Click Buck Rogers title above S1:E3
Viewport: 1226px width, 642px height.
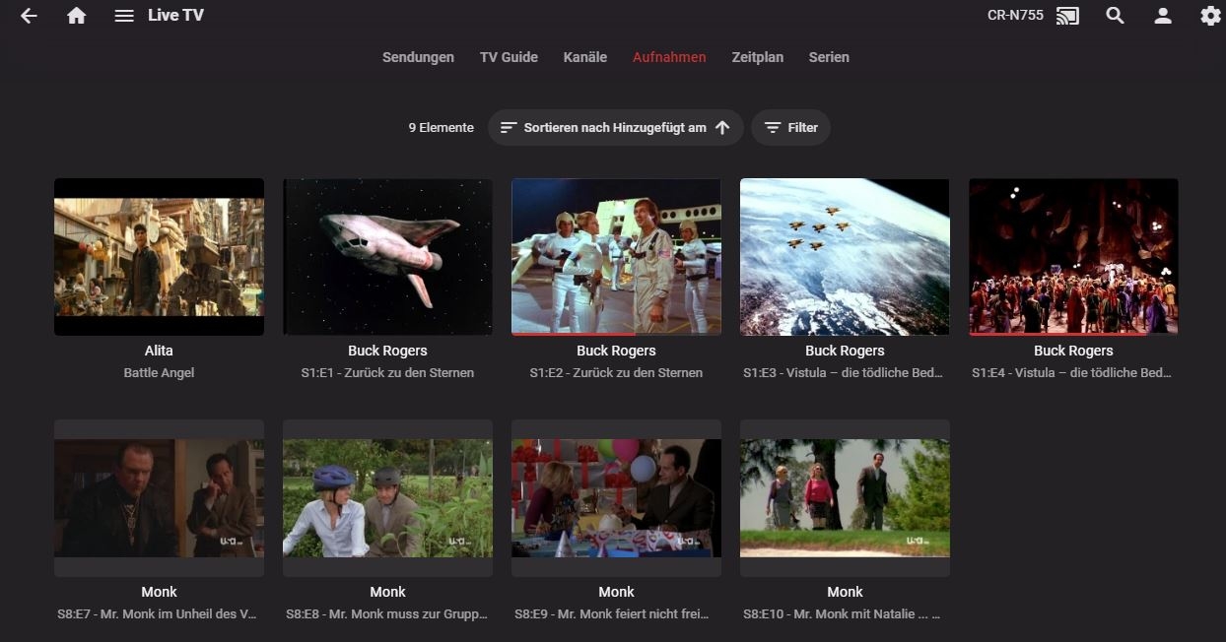coord(845,351)
